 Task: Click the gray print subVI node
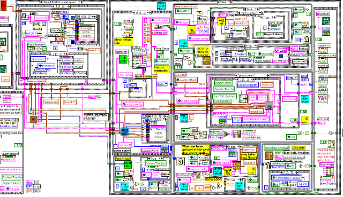tap(269, 106)
